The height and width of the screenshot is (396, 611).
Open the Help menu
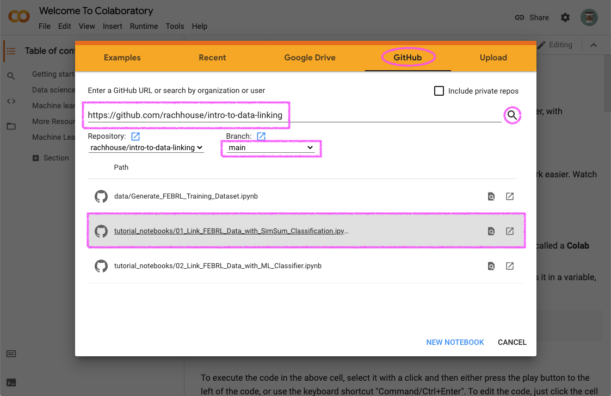[x=200, y=26]
